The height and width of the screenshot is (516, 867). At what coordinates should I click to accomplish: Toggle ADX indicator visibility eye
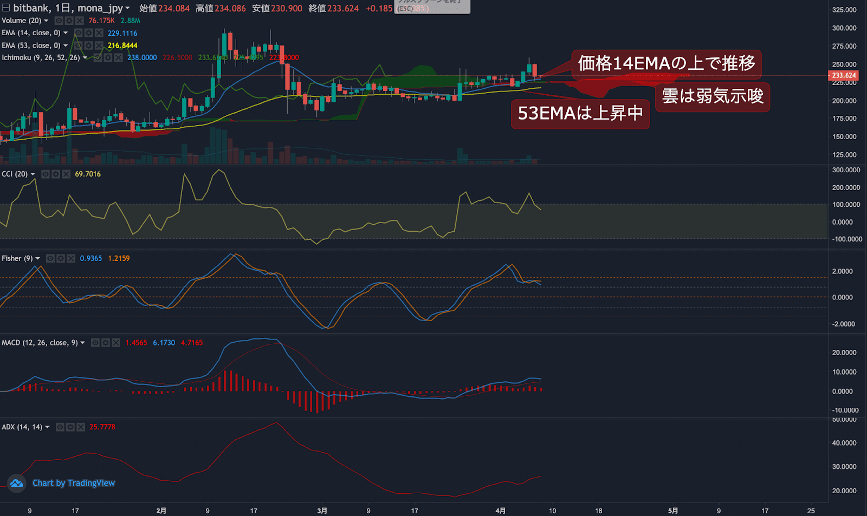tap(60, 427)
